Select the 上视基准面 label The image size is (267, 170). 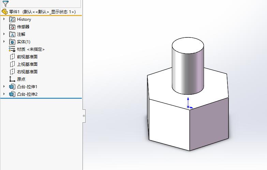point(27,64)
